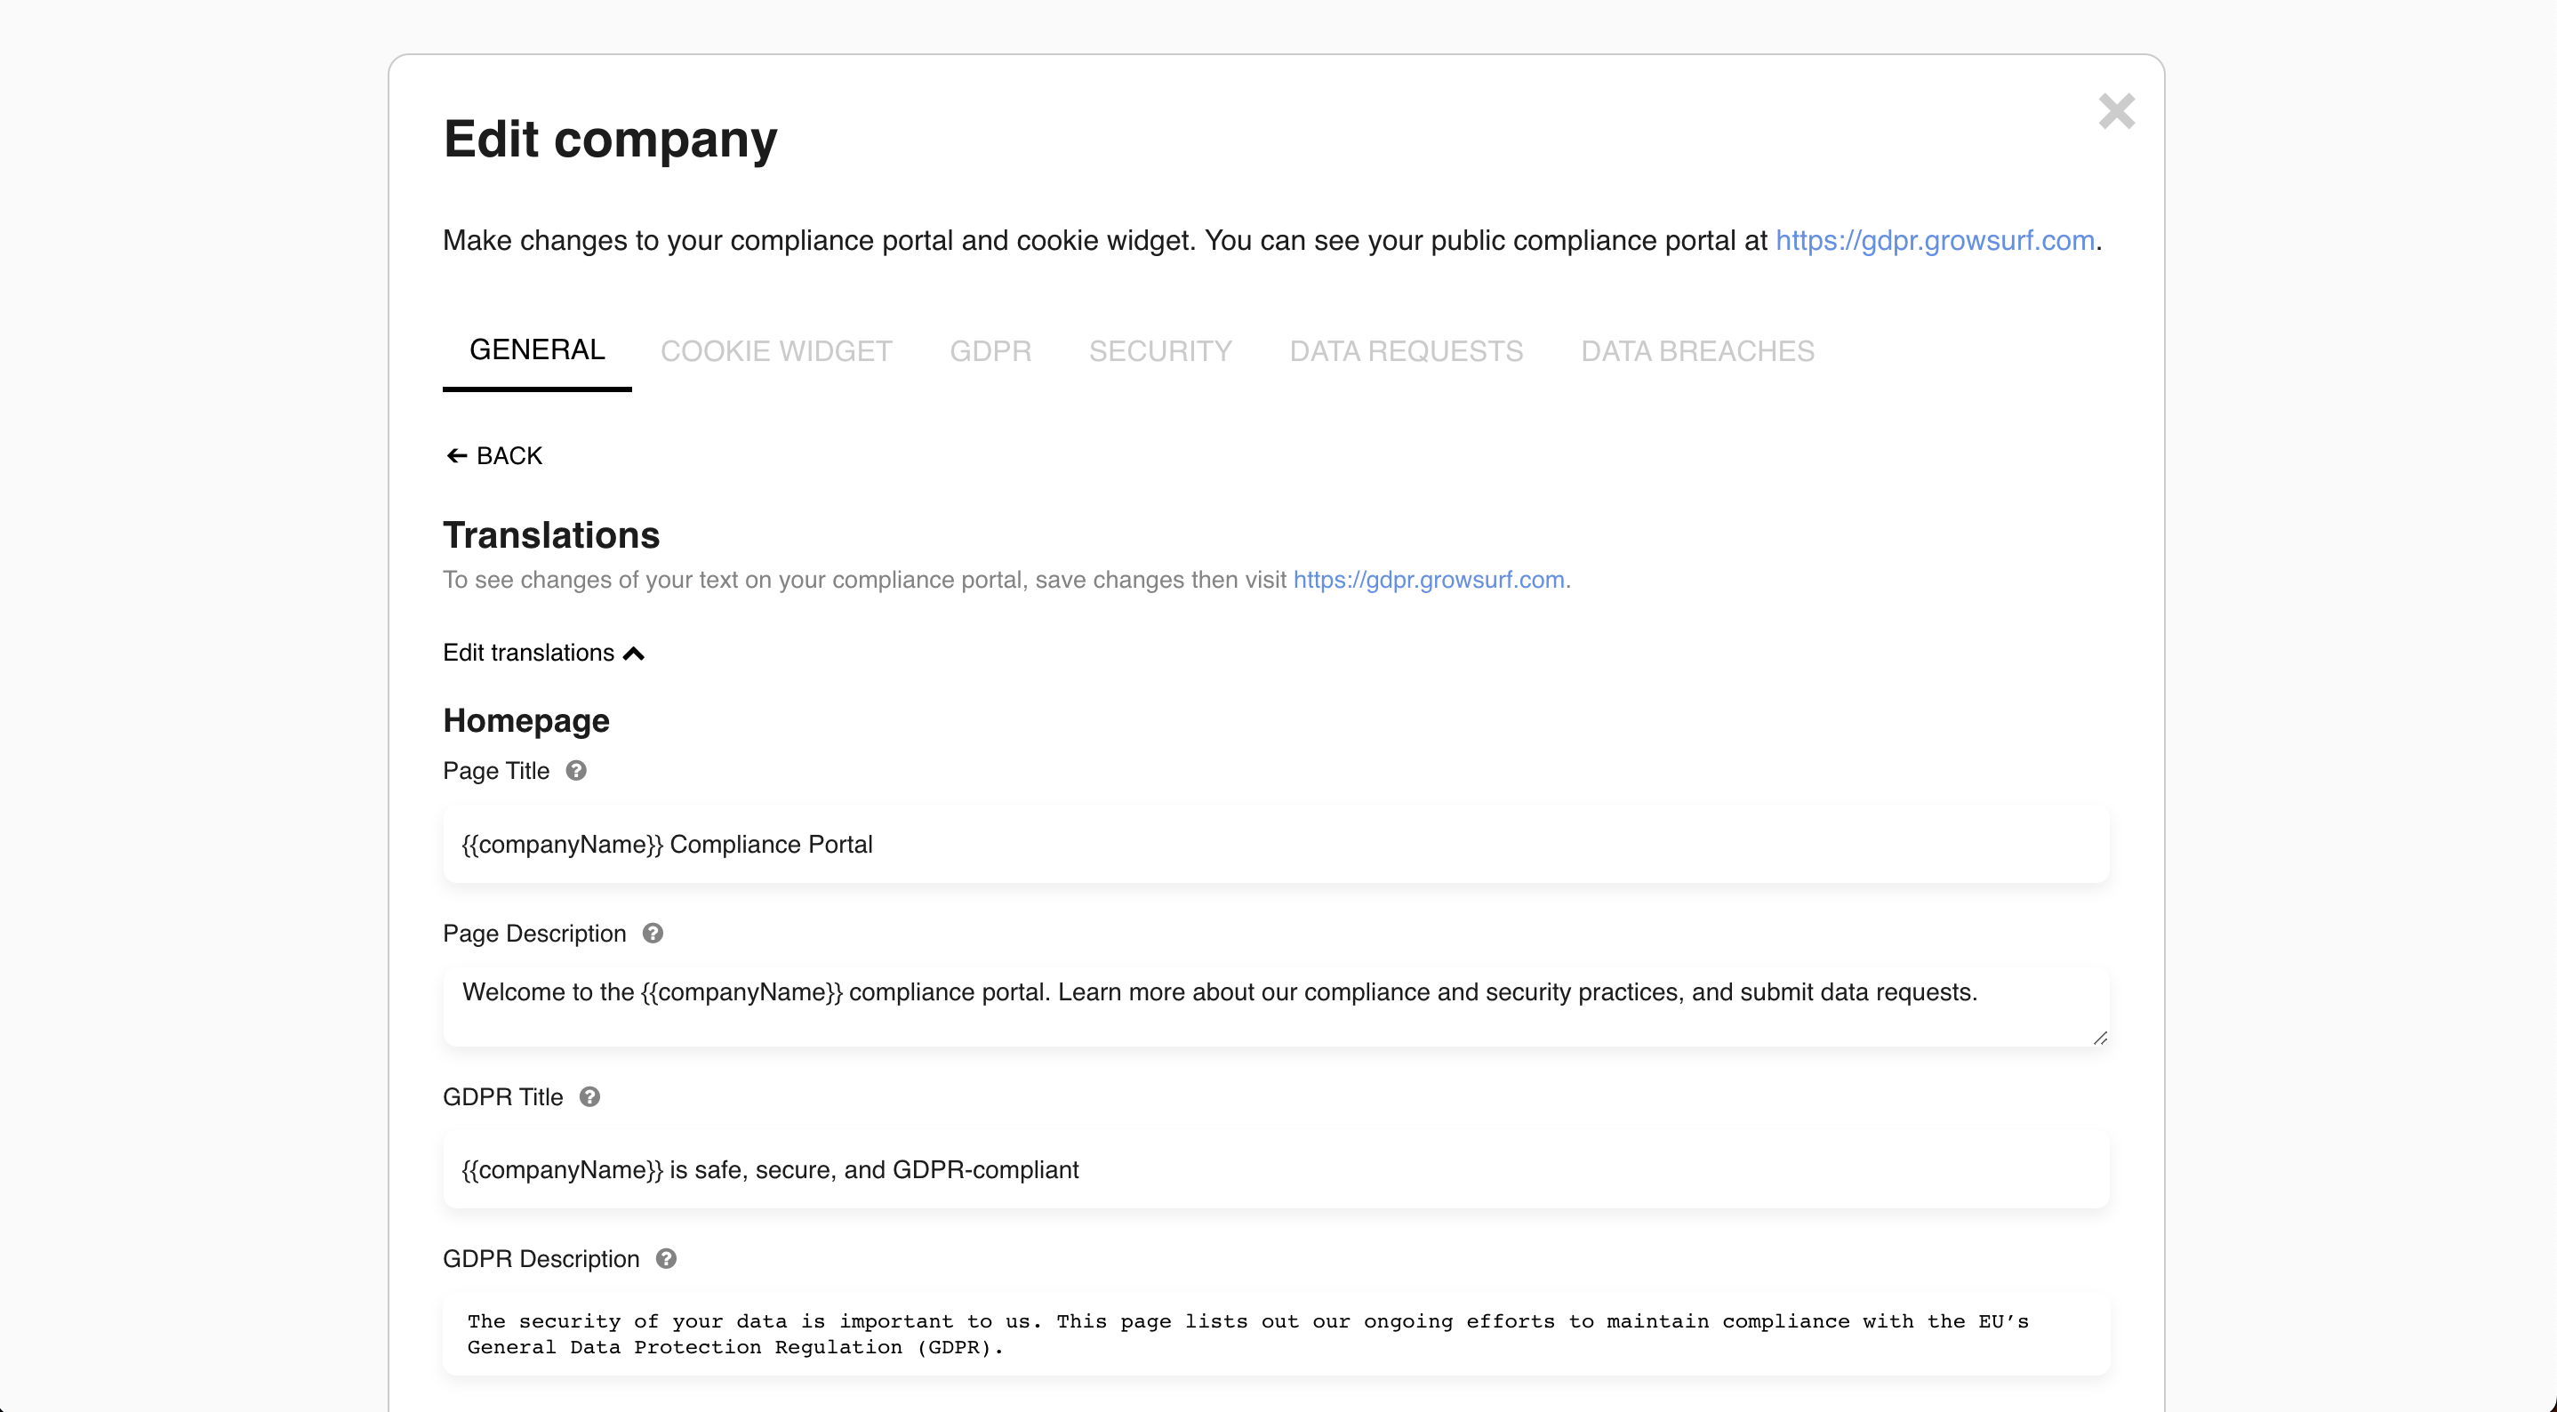Viewport: 2557px width, 1412px height.
Task: Close the Edit company dialog
Action: coord(2116,111)
